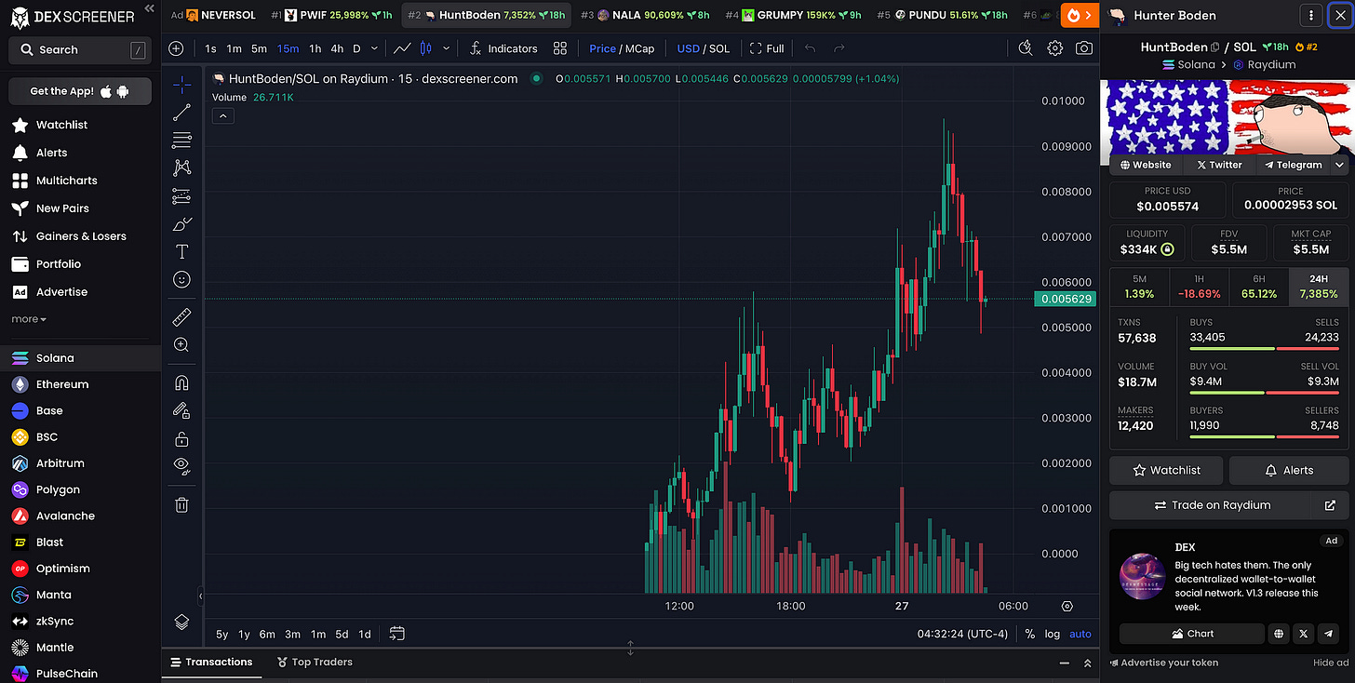Select the pattern drawing tool
1355x683 pixels.
point(181,168)
